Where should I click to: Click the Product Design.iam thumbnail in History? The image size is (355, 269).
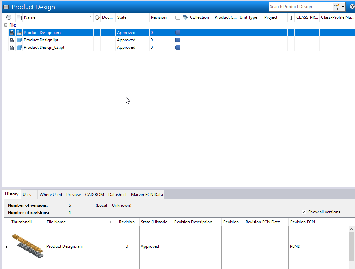27,245
